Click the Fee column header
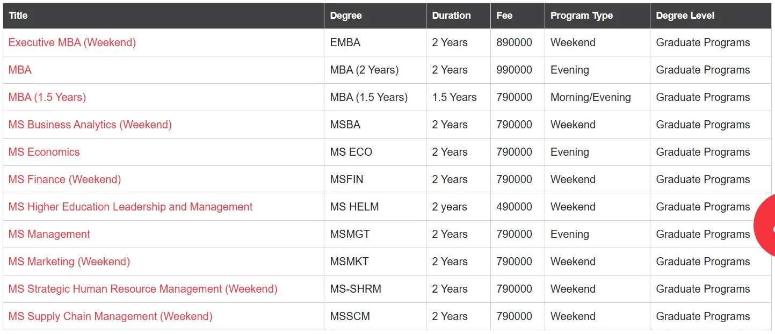 click(504, 16)
